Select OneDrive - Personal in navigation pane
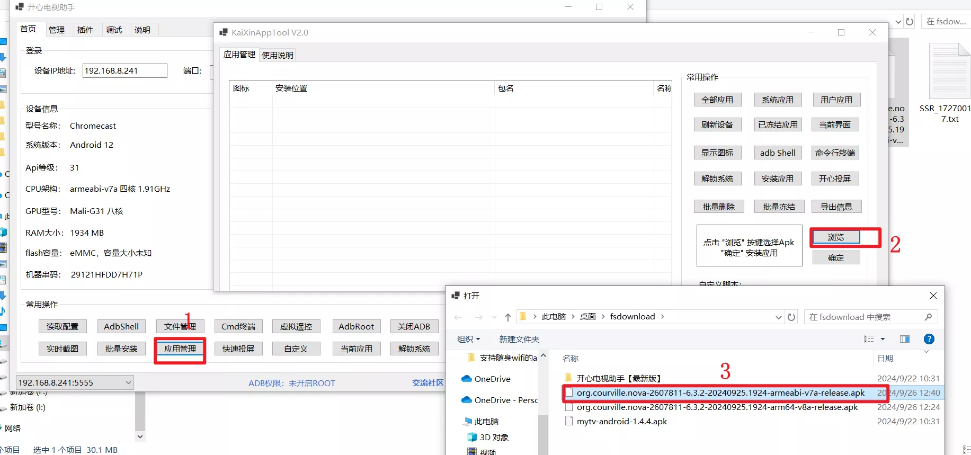The image size is (971, 455). (500, 400)
